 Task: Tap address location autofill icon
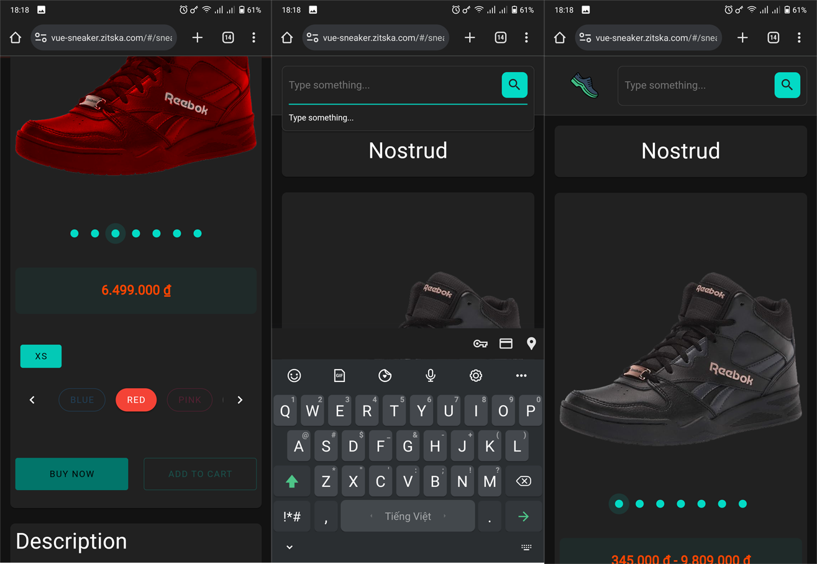[x=531, y=343]
